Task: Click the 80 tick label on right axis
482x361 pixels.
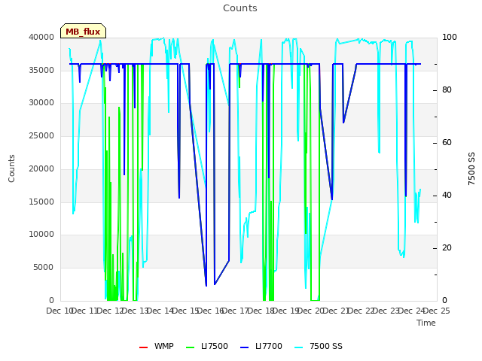Action: [447, 90]
